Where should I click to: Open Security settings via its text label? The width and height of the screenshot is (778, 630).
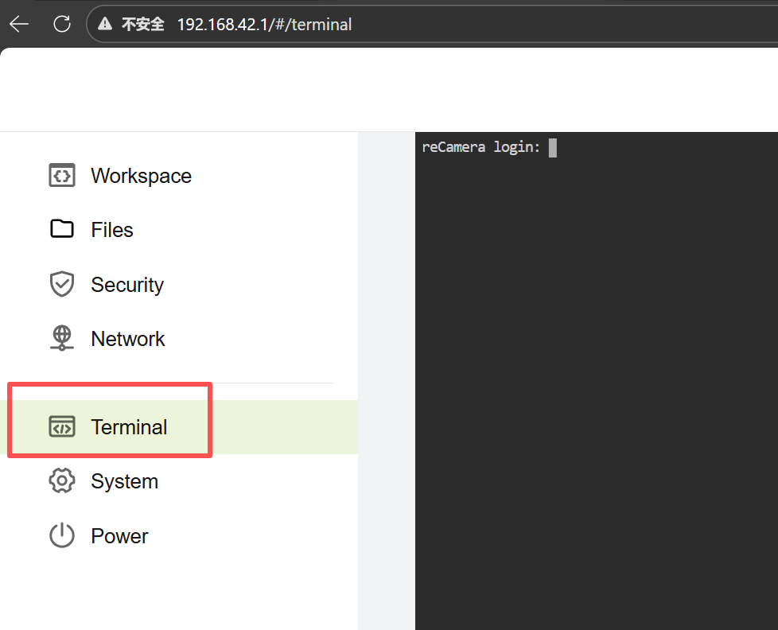127,285
